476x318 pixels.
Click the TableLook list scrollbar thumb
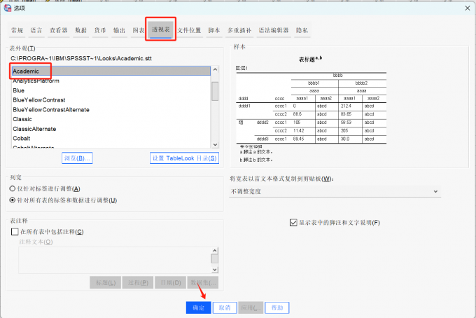click(x=215, y=91)
